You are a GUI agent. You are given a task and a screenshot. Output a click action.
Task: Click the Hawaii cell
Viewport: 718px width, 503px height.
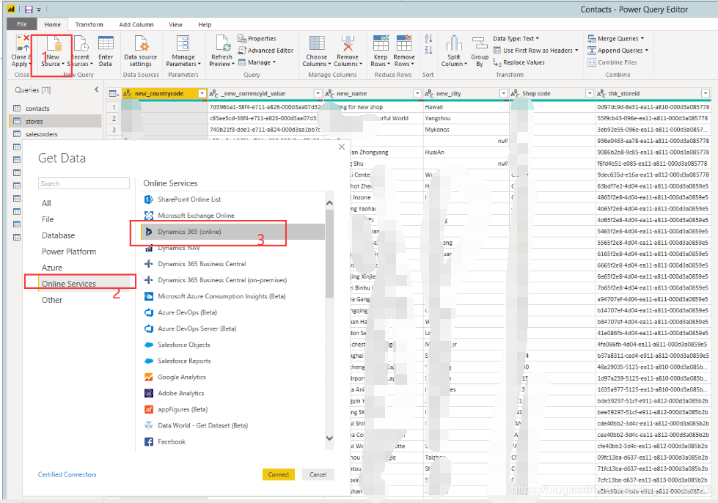pos(466,107)
